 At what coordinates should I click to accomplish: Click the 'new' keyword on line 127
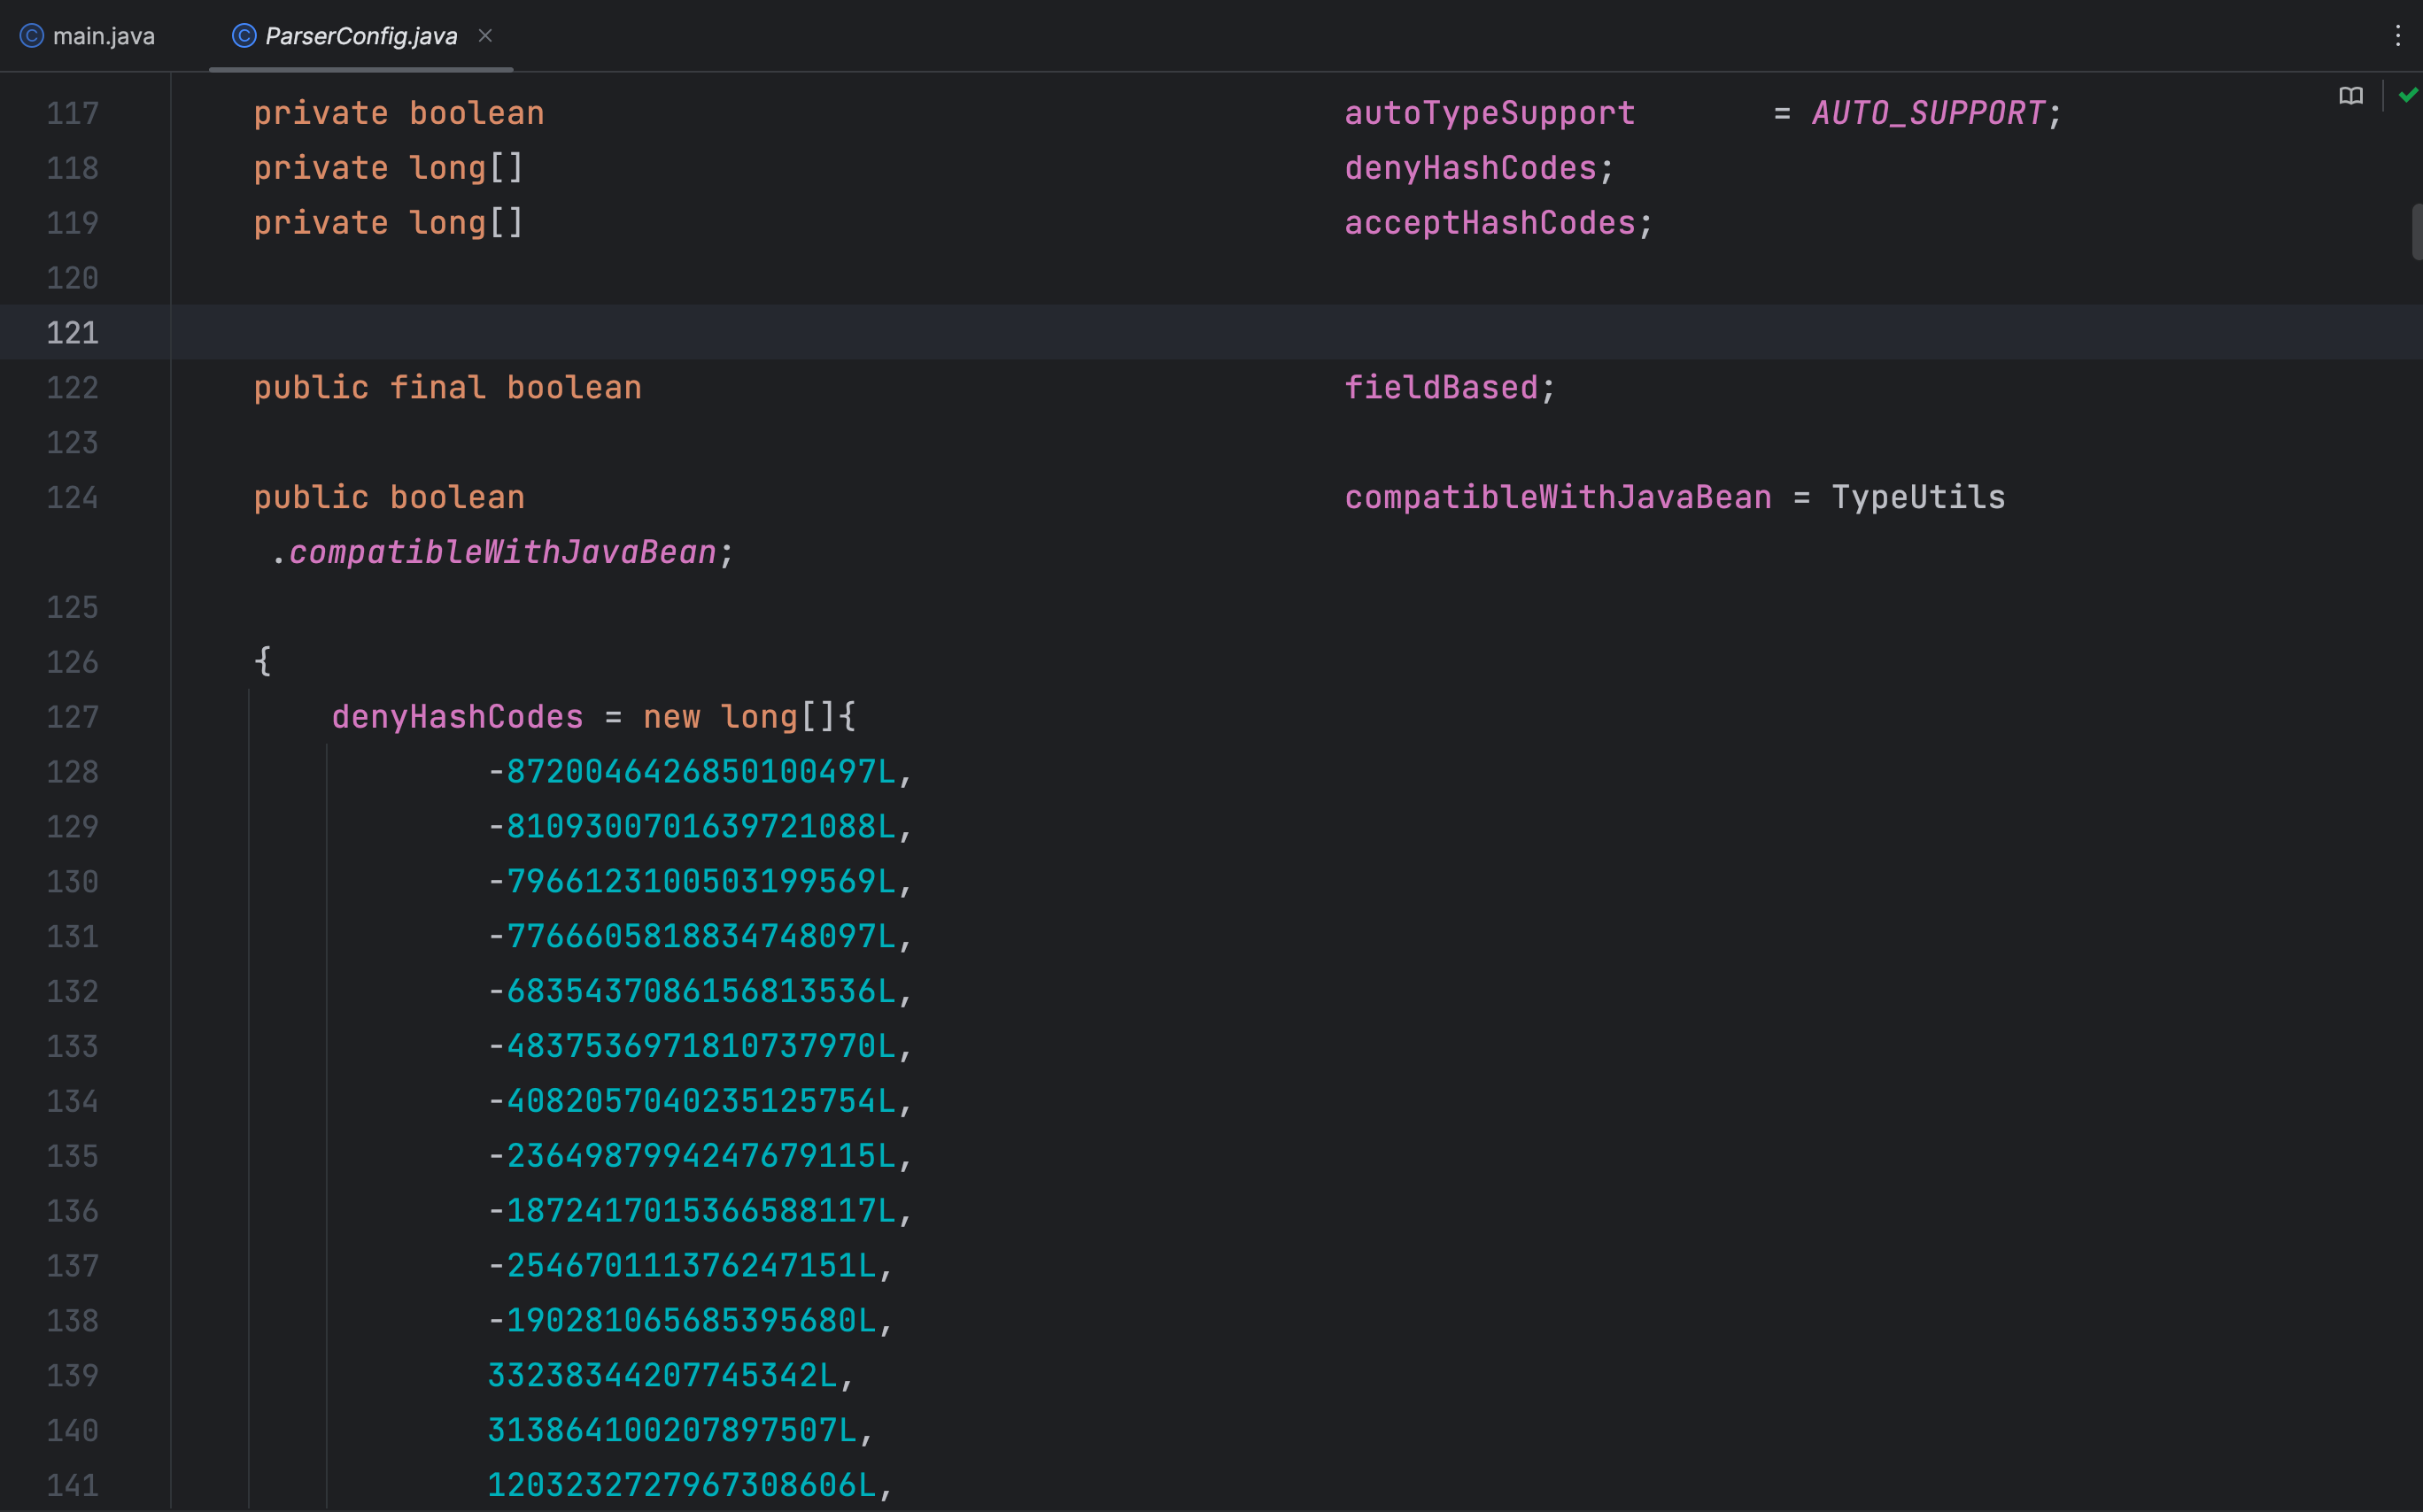(x=671, y=717)
